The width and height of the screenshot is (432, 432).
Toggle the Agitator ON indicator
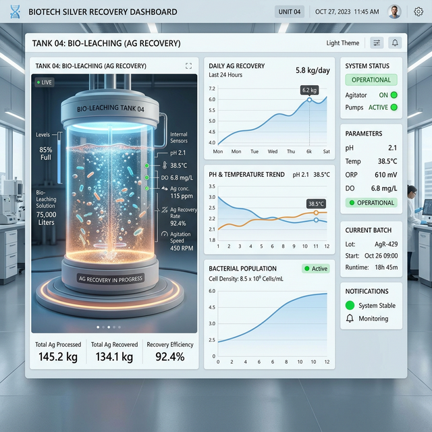(394, 95)
